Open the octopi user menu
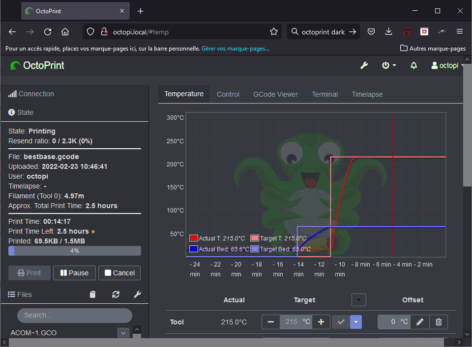Screen dimensions: 472x347 pyautogui.click(x=447, y=65)
